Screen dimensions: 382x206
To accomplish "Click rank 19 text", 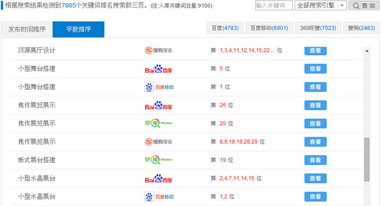I will [223, 160].
